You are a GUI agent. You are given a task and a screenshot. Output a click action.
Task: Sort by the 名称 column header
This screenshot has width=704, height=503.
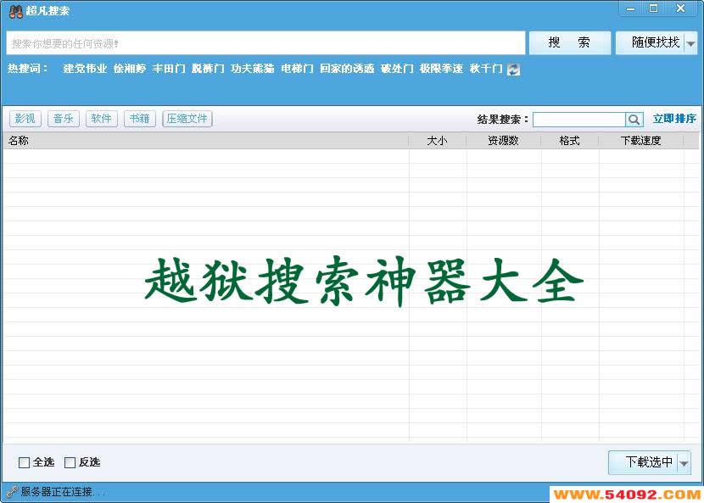click(x=205, y=141)
